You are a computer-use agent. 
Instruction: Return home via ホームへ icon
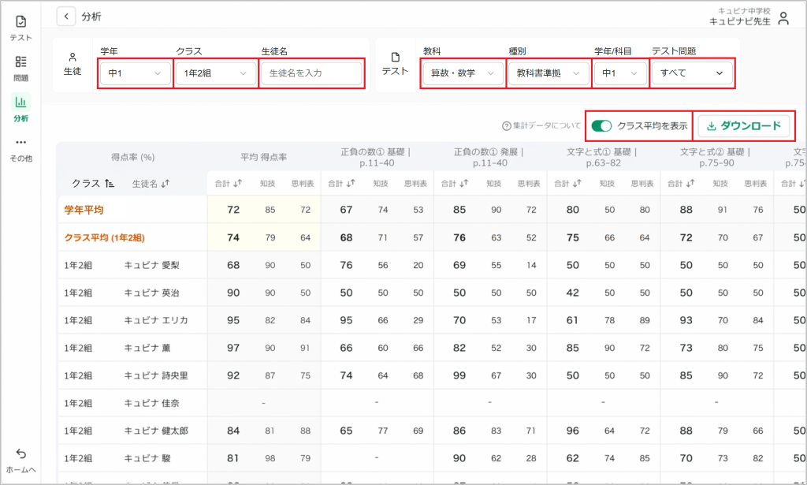[x=20, y=453]
